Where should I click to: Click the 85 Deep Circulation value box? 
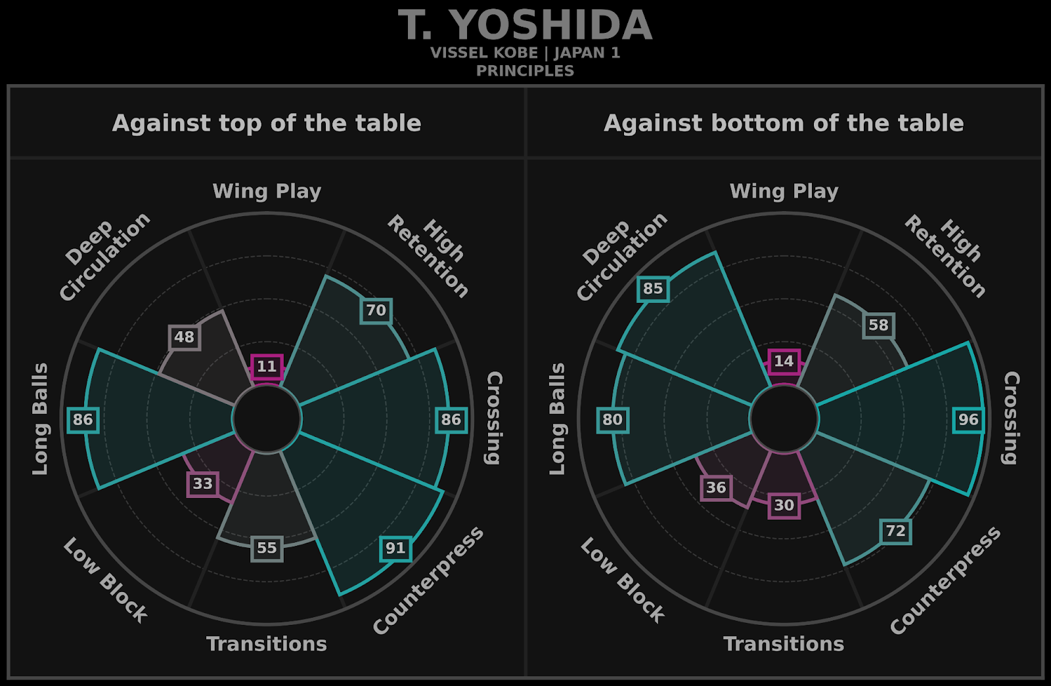653,288
